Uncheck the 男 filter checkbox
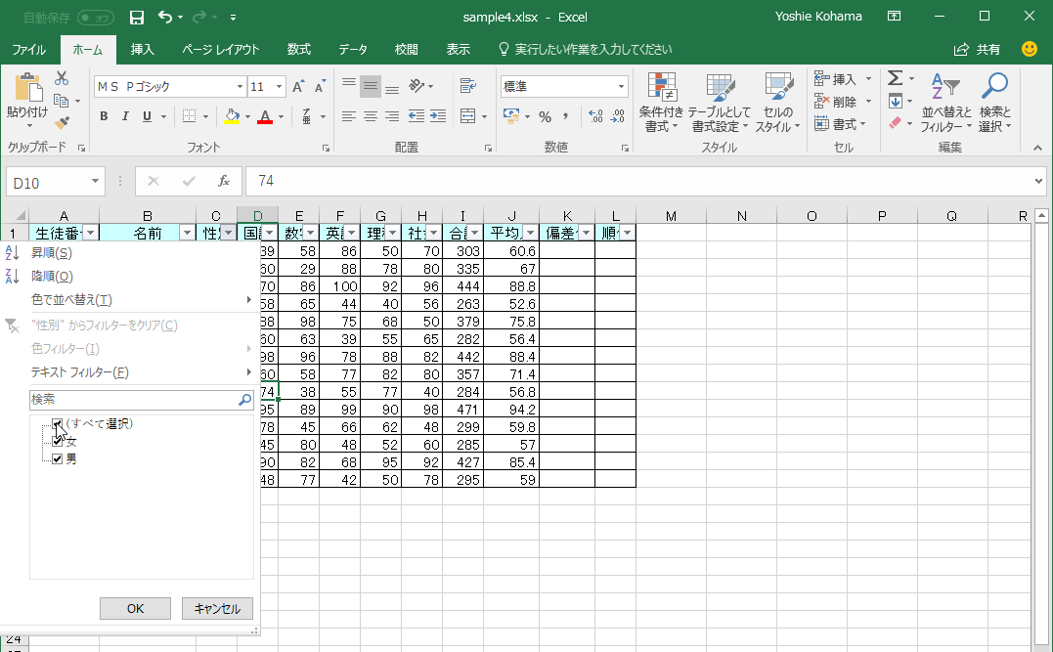The width and height of the screenshot is (1053, 652). pos(58,458)
